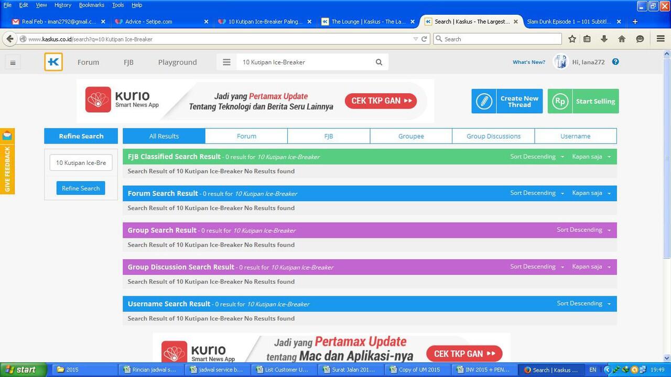This screenshot has height=377, width=671.
Task: Click the Firefox search box
Action: [x=497, y=39]
